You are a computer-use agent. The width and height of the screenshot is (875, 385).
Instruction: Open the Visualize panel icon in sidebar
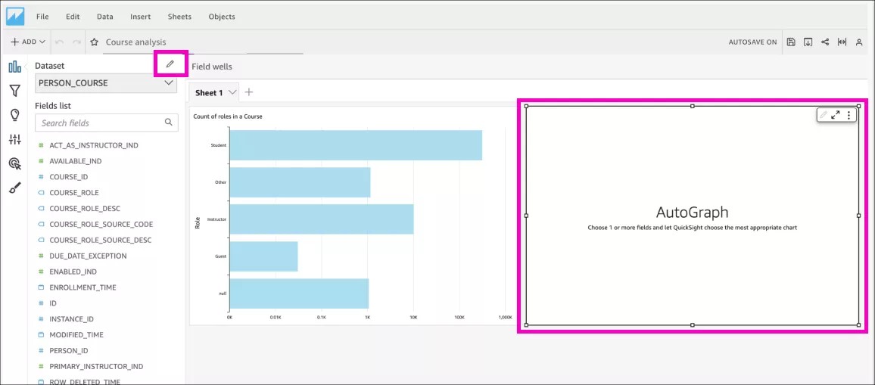[14, 67]
